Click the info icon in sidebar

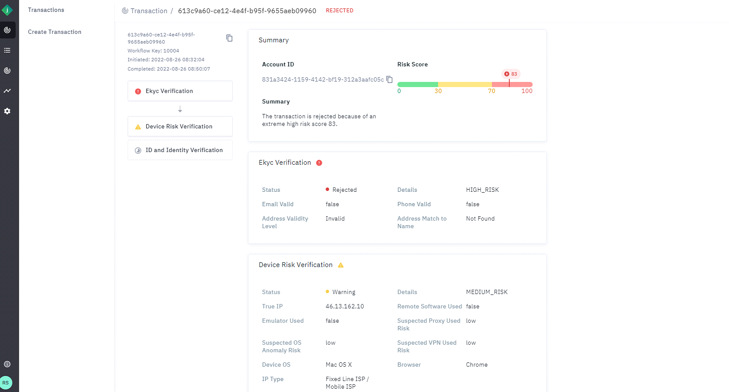tap(7, 364)
